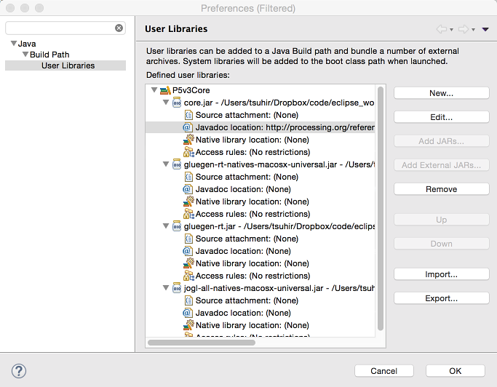Click the P5v3Core library books icon
Viewport: 497px width, 387px height.
click(x=165, y=90)
